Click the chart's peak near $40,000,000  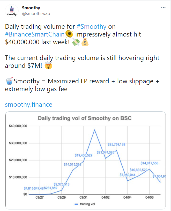[95, 129]
